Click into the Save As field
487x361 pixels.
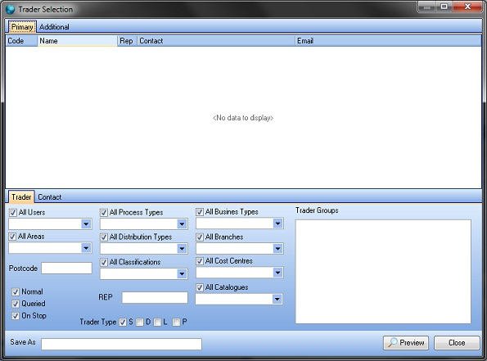point(121,344)
